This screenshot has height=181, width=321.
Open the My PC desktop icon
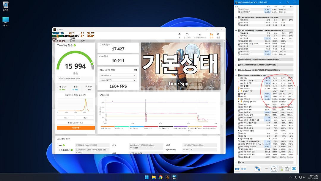pos(6,22)
